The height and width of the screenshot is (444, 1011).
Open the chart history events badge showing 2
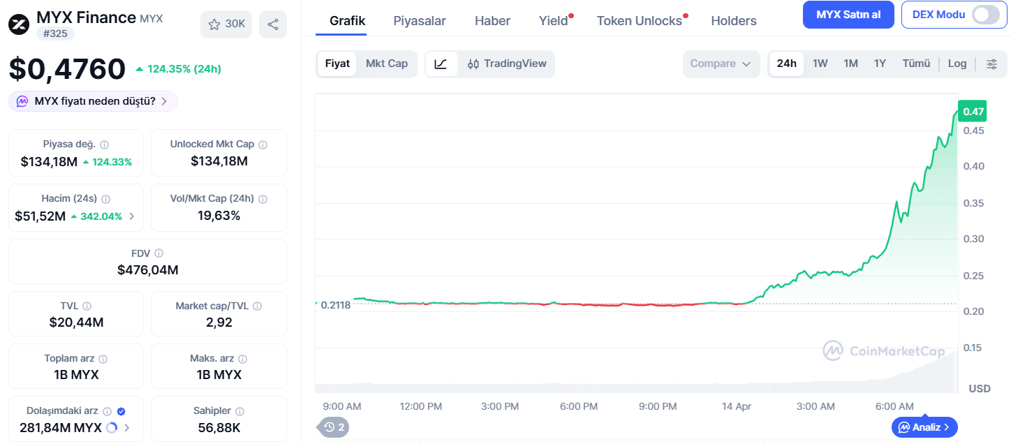[x=333, y=427]
